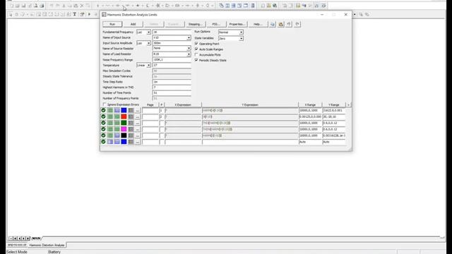Toggle green check enable on red curve row

point(103,116)
